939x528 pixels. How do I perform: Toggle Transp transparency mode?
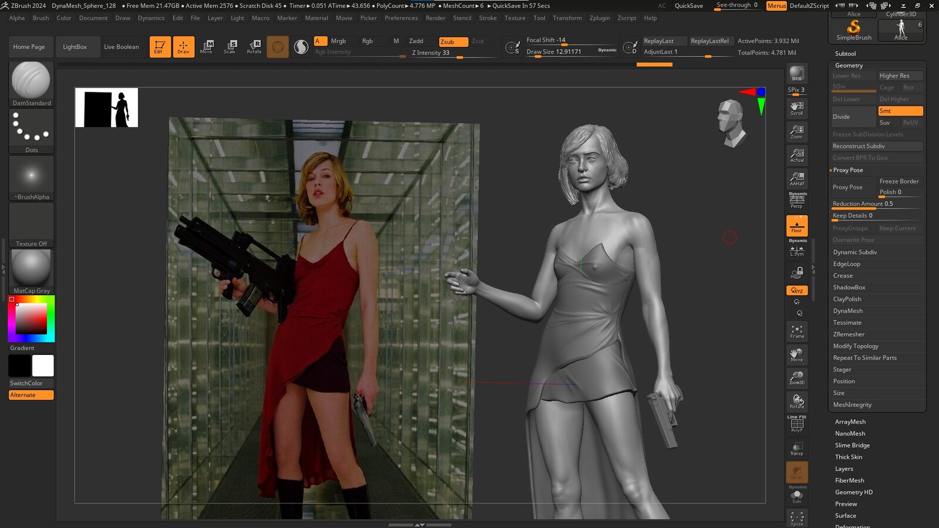coord(797,449)
